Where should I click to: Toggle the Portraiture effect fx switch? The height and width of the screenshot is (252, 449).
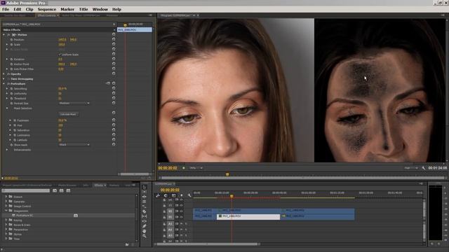click(8, 84)
